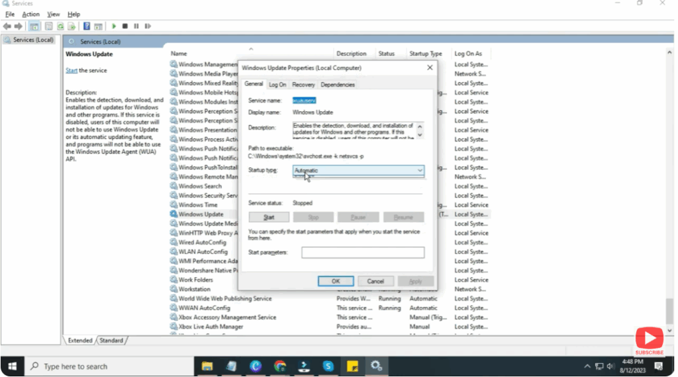678x377 pixels.
Task: Click OK in the properties dialog
Action: 336,281
